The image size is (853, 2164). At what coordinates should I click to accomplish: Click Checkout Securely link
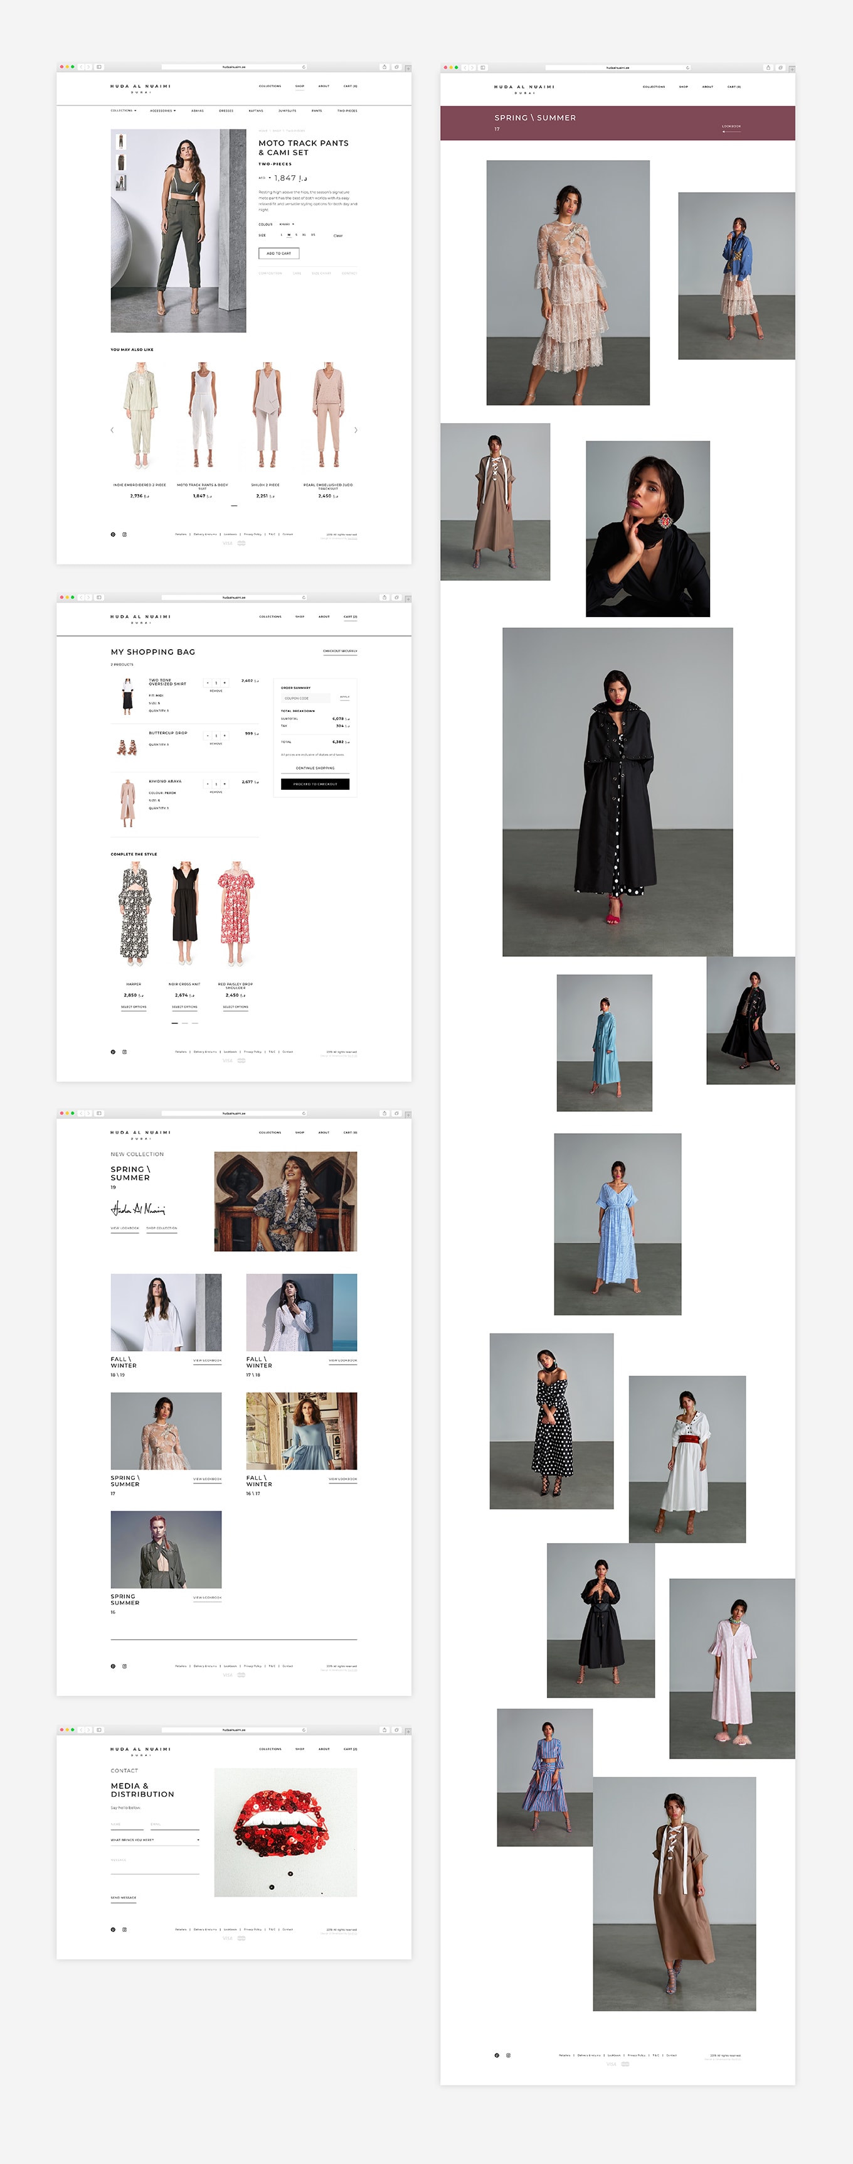coord(340,651)
